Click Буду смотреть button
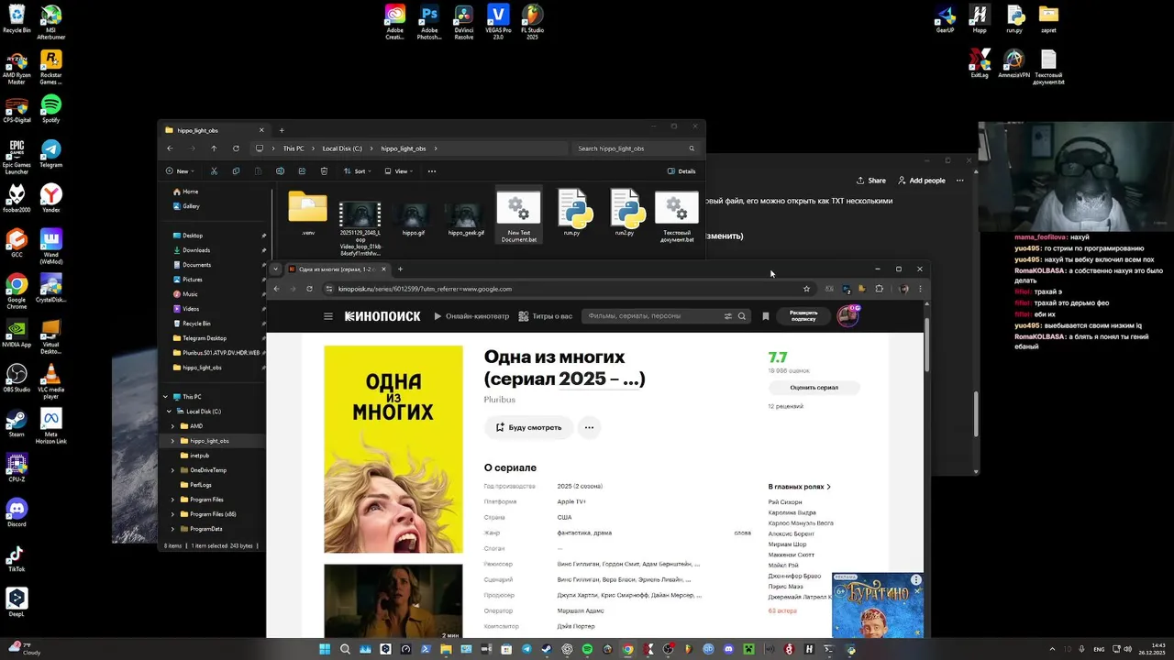1174x660 pixels. coord(529,427)
